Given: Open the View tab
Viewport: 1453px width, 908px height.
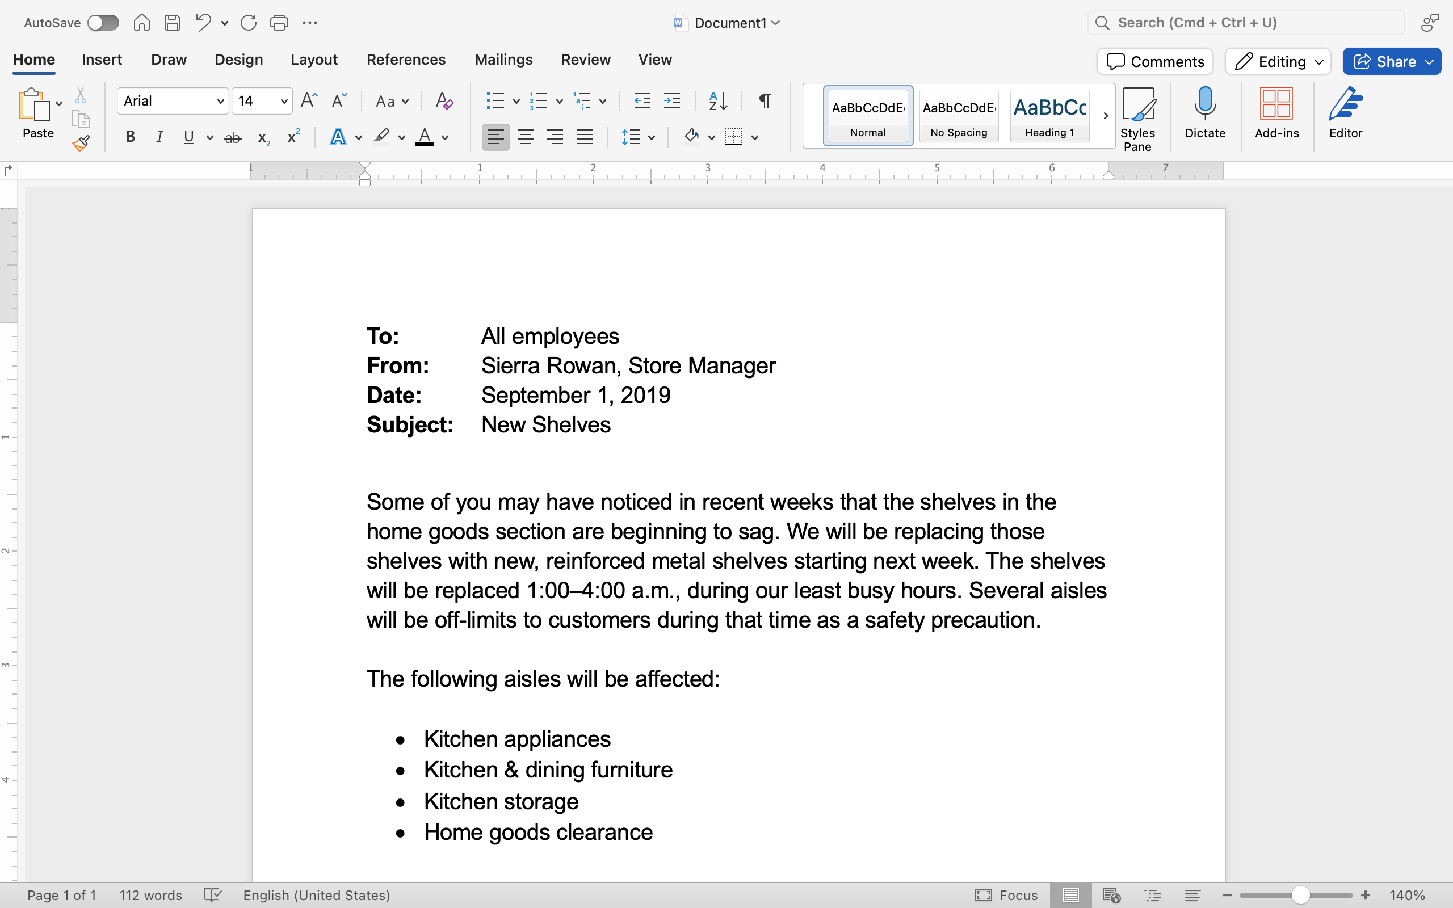Looking at the screenshot, I should (655, 60).
